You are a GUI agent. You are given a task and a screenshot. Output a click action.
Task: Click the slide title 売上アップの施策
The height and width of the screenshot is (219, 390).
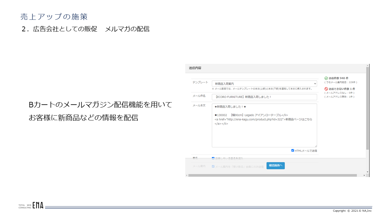54,16
